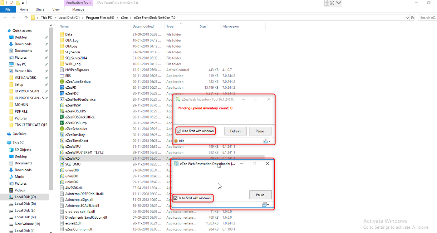The width and height of the screenshot is (437, 233).
Task: Select the eZeePOS_KDS application icon
Action: [62, 111]
